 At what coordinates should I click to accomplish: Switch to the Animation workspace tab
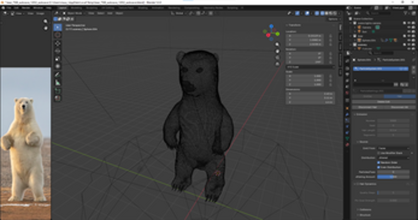pyautogui.click(x=158, y=8)
